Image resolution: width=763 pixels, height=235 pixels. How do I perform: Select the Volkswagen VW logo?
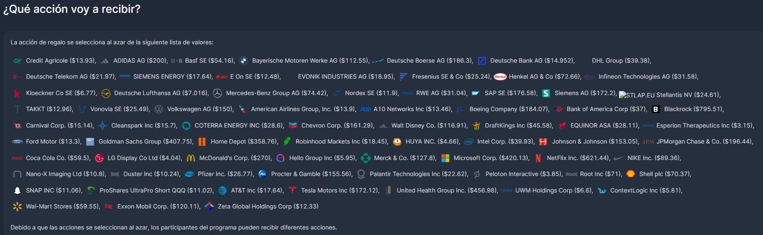pyautogui.click(x=159, y=109)
